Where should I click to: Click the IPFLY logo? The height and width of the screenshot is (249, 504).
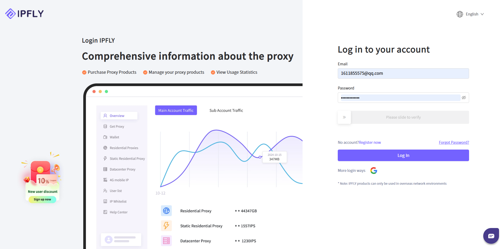coord(24,14)
